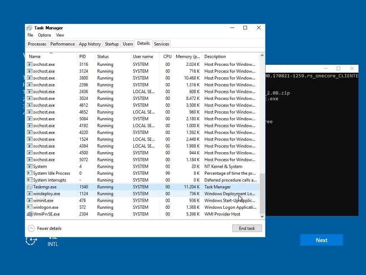Click the scrollbar up arrow in Details list
366x275 pixels.
(262, 56)
